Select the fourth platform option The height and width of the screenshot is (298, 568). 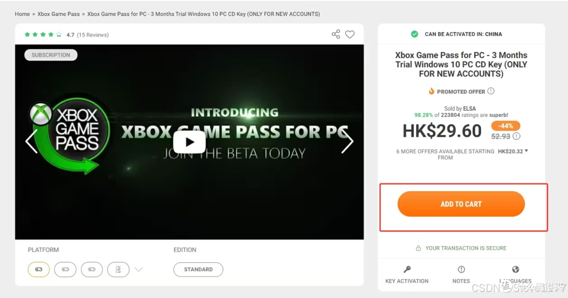(x=118, y=270)
